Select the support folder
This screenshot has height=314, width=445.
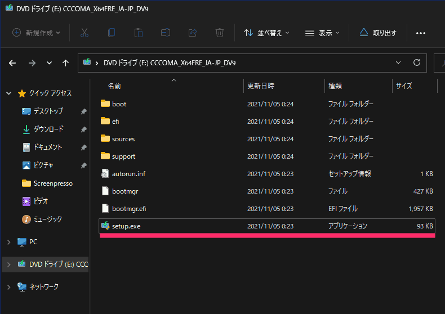267,156
